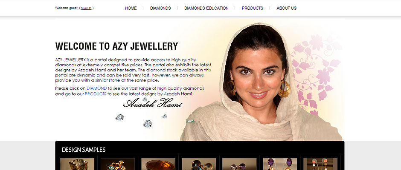Open the purple amethyst drop earrings thumbnail
Screen dimensions: 401x170
(x=280, y=164)
